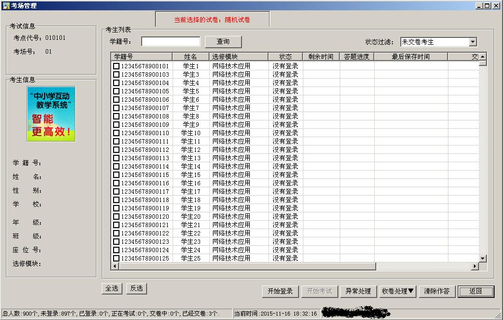Screen dimensions: 503x320
Task: Click the 考场管理 title bar app icon
Action: 5,5
